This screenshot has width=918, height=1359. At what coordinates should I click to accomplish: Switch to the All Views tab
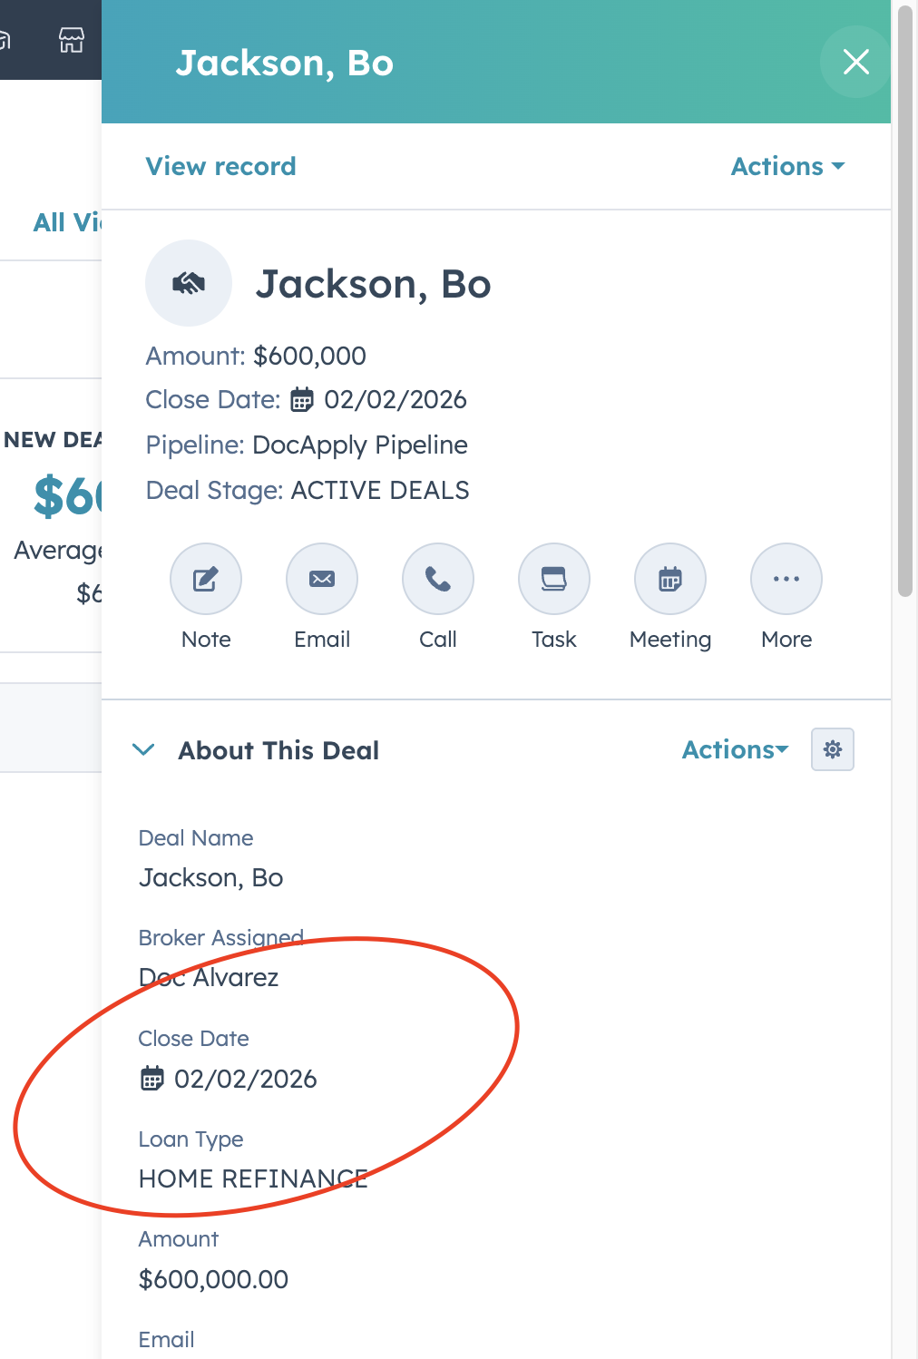(66, 222)
